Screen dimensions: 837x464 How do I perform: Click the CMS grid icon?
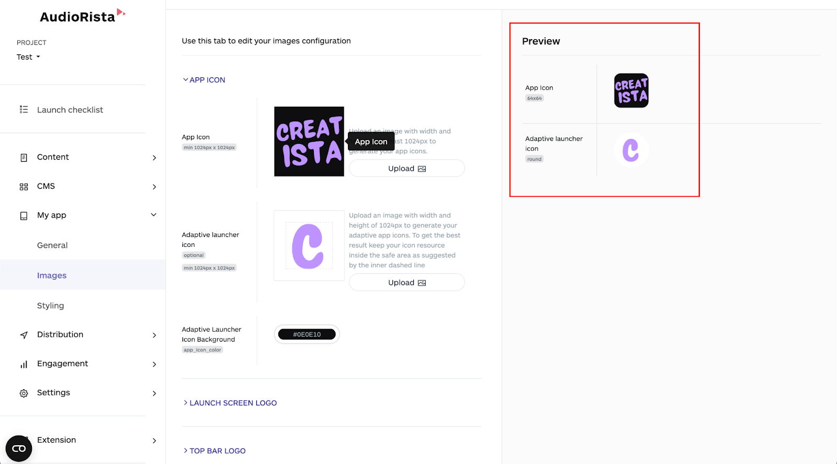(24, 187)
